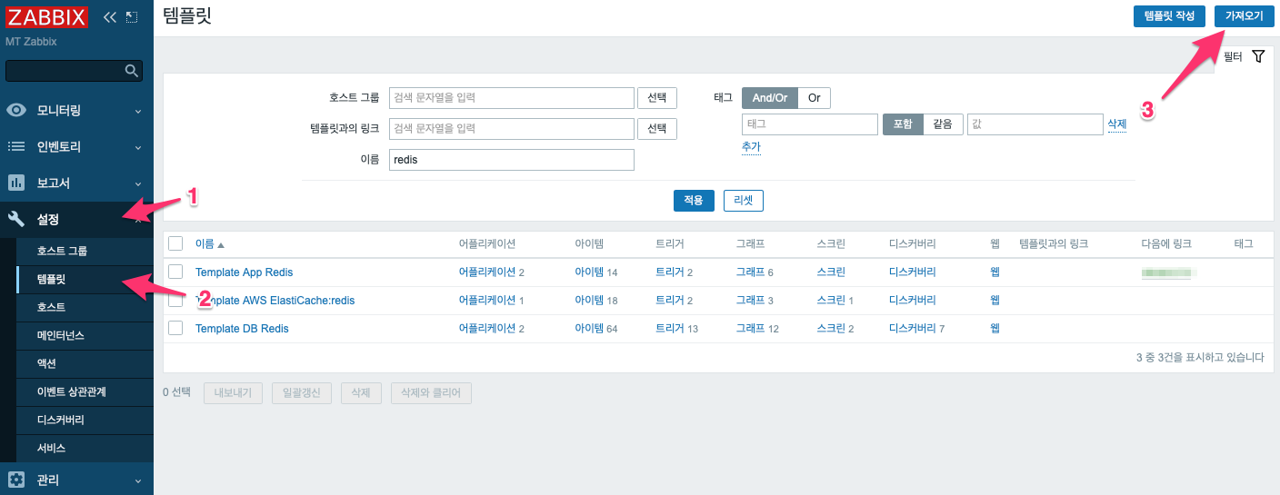Viewport: 1280px width, 495px height.
Task: Select Or tag evaluation
Action: tap(815, 98)
